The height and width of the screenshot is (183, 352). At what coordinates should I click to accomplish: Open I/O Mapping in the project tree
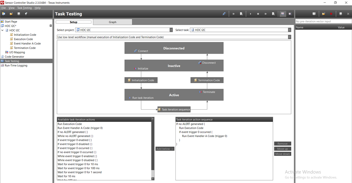pos(17,52)
